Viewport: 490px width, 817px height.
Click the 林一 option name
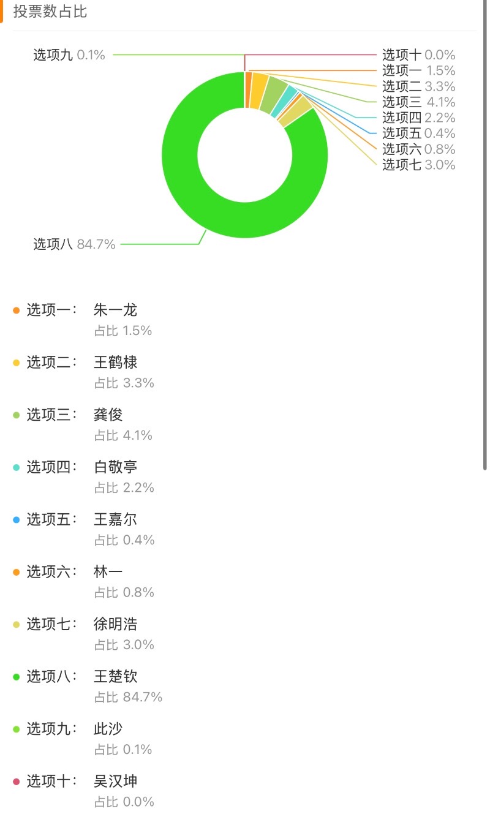point(108,572)
